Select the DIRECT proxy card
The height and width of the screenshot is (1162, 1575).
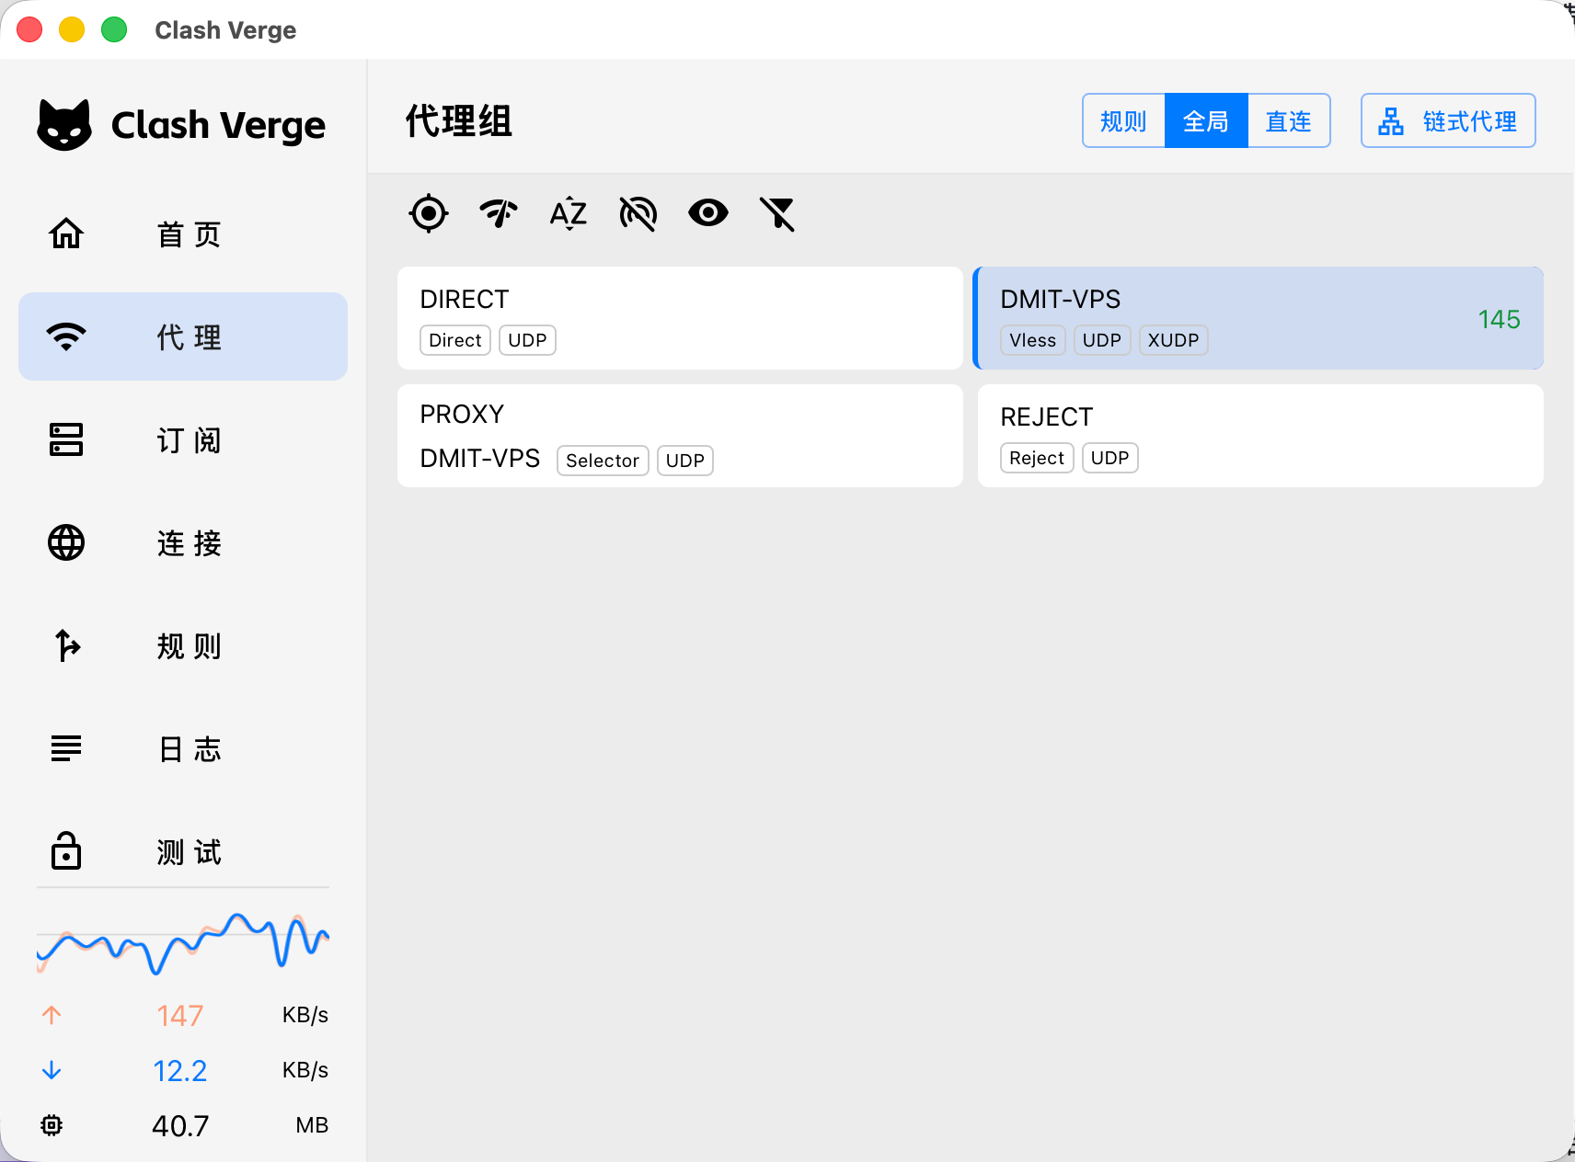(680, 318)
